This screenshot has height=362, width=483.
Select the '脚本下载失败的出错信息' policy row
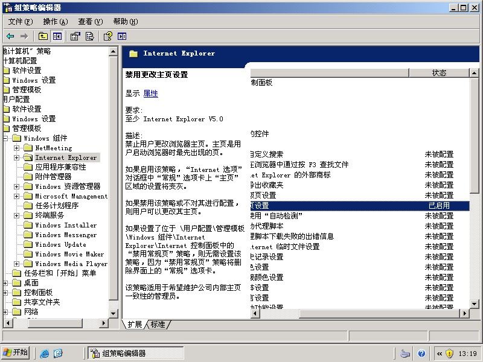click(360, 237)
